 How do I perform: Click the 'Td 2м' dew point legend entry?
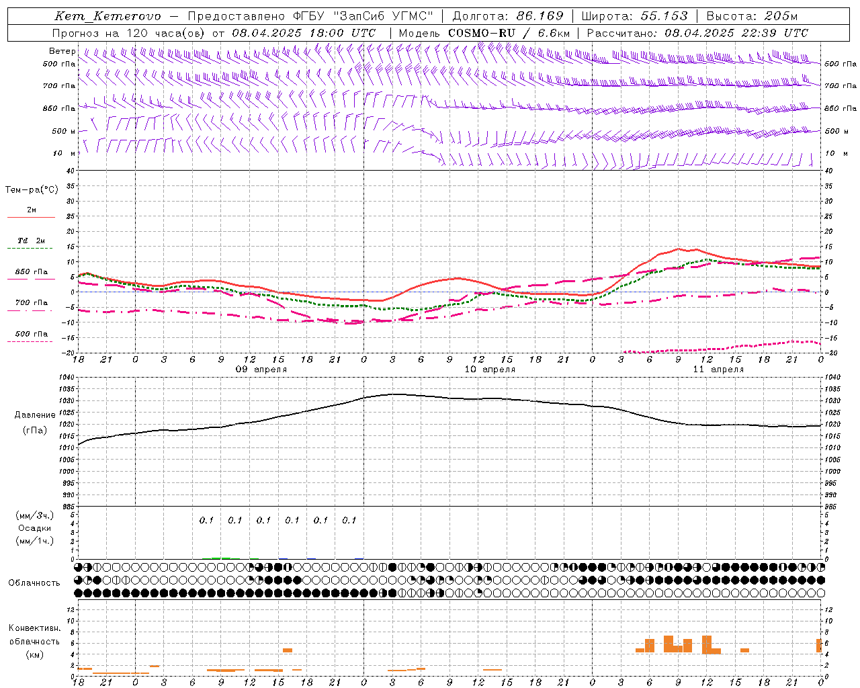(32, 241)
